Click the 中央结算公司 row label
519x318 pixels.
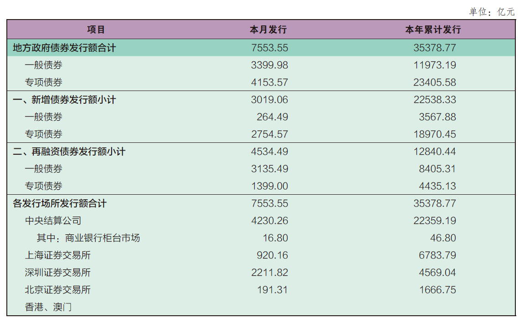[53, 221]
